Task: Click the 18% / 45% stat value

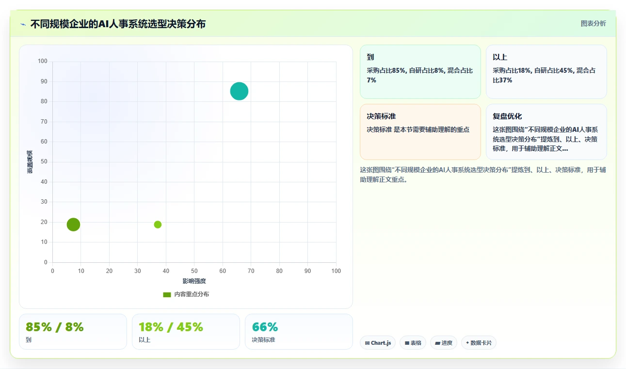Action: pyautogui.click(x=171, y=327)
